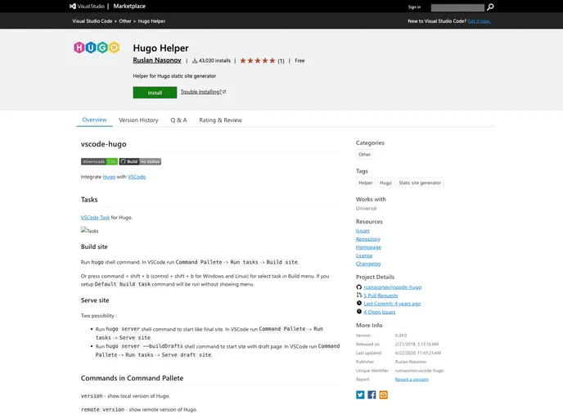Viewport: 563px width, 419px height.
Task: Go to the Rating & Review tab
Action: coord(220,120)
